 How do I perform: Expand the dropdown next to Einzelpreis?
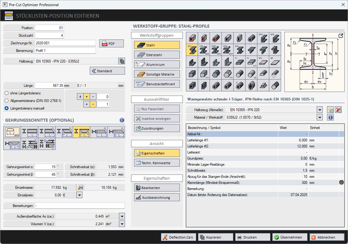tap(79, 195)
